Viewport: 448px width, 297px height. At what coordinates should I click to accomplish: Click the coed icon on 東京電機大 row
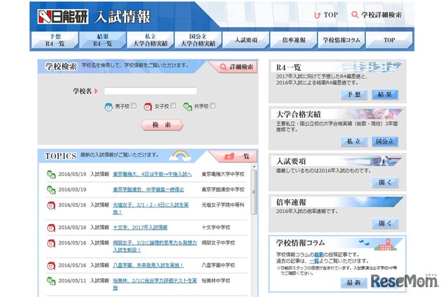point(51,174)
